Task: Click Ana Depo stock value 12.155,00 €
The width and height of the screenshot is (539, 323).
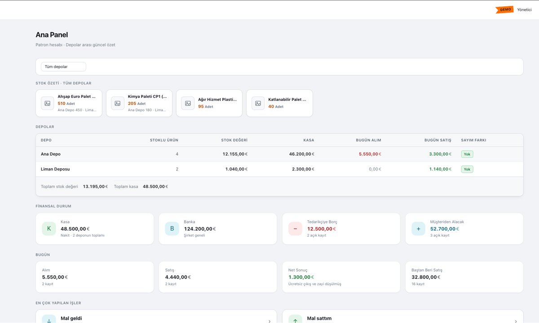Action: (235, 154)
